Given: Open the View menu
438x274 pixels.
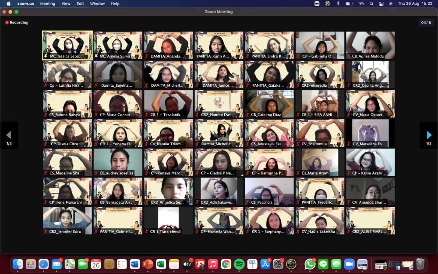Looking at the screenshot, I should point(66,4).
